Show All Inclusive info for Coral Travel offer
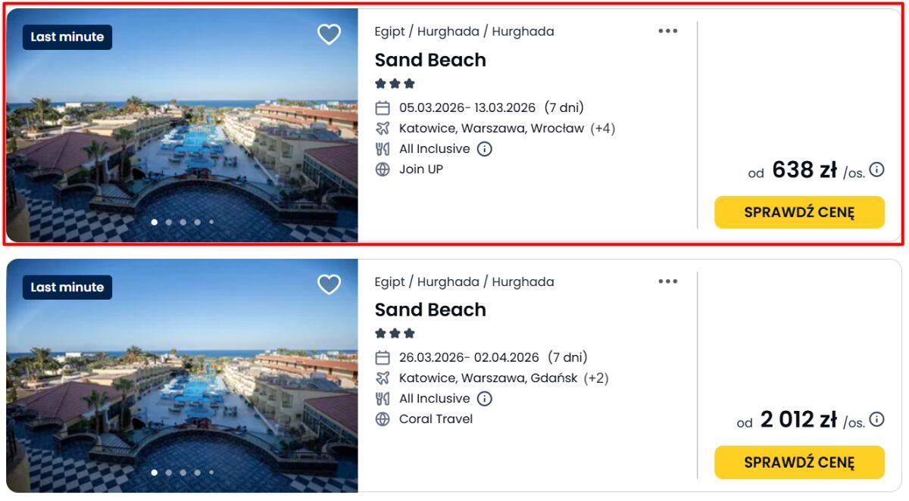Image resolution: width=909 pixels, height=501 pixels. point(485,399)
